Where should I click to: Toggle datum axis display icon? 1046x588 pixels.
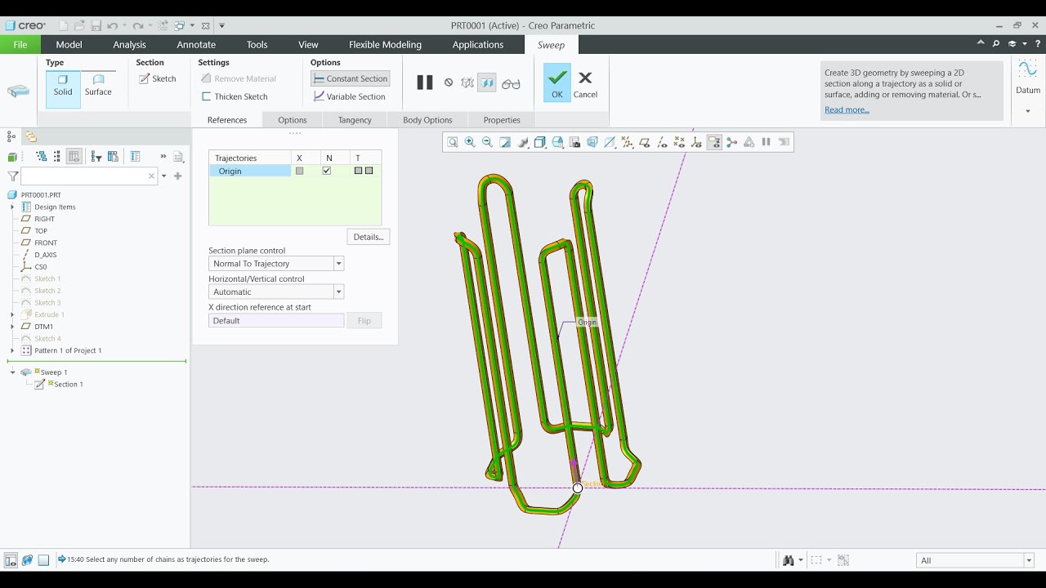click(x=662, y=142)
